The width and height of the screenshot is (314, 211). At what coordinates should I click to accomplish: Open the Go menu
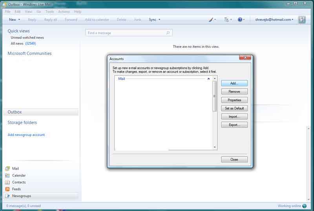(39, 11)
